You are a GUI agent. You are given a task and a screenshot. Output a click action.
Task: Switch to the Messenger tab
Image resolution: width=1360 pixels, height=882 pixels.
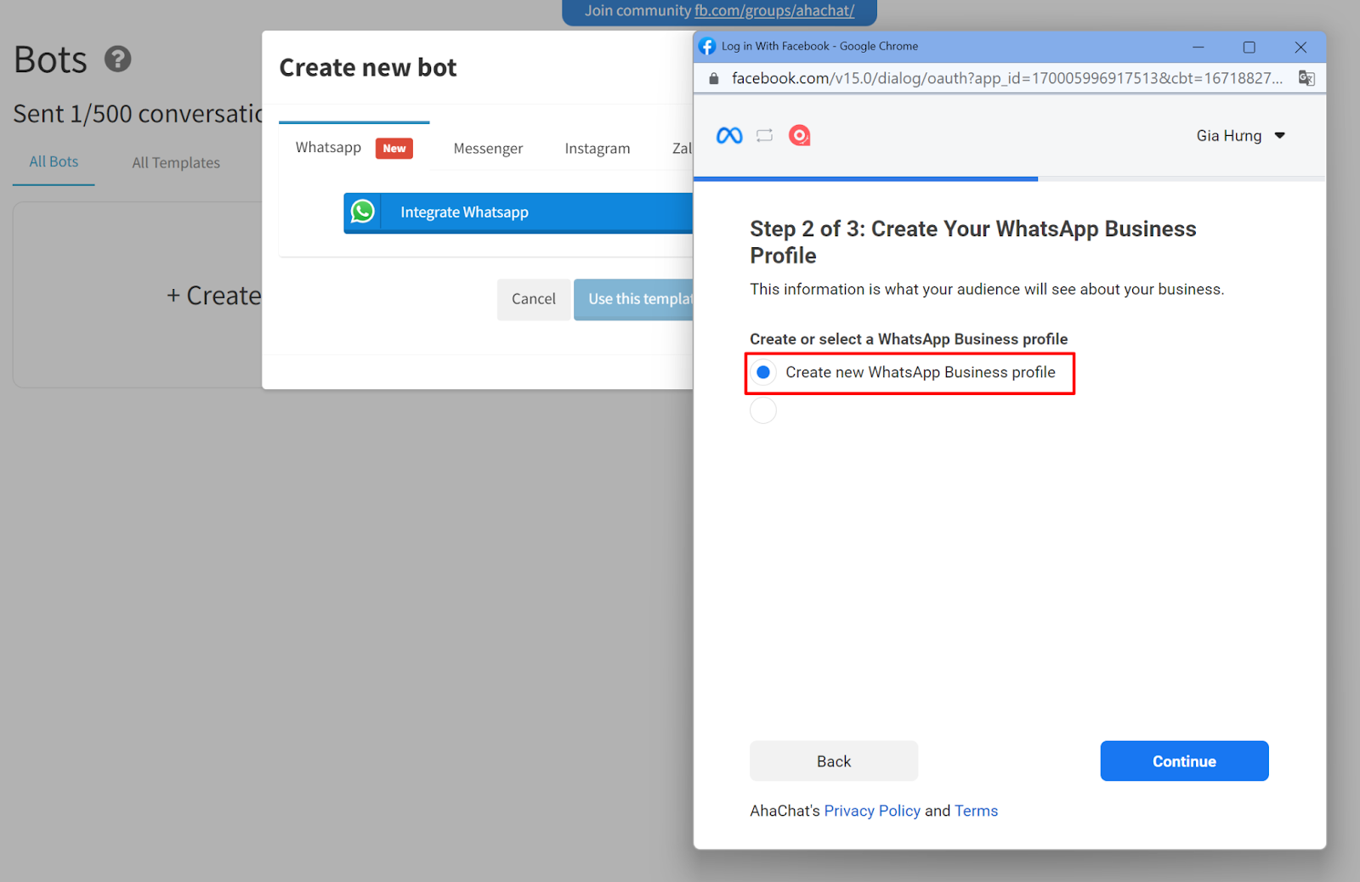[x=488, y=148]
